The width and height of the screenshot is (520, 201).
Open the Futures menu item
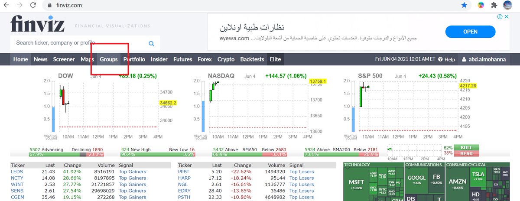point(183,59)
